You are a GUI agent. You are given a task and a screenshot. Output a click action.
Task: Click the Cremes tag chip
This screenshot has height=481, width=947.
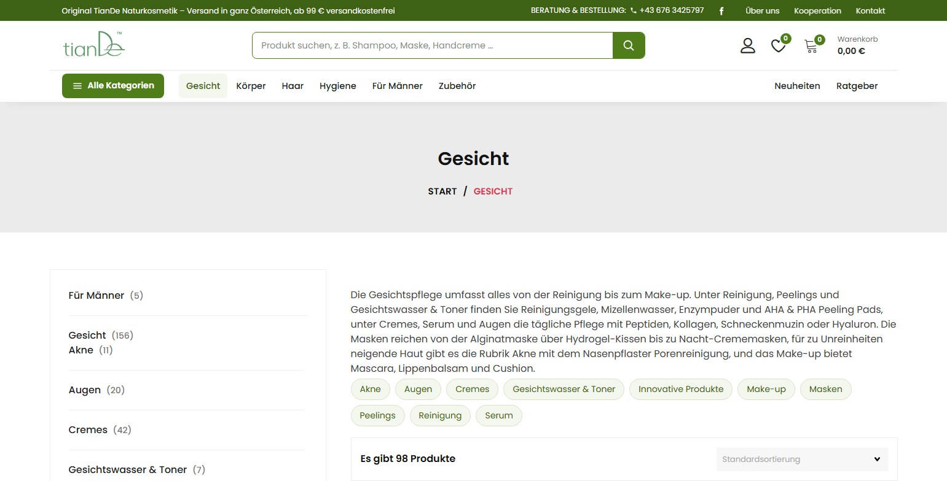click(473, 389)
